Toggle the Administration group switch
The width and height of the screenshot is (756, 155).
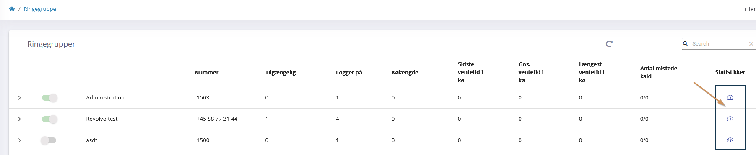coord(49,98)
